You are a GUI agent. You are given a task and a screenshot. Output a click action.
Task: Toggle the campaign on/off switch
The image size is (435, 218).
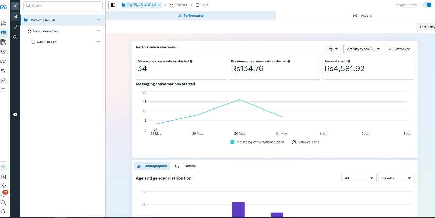427,5
